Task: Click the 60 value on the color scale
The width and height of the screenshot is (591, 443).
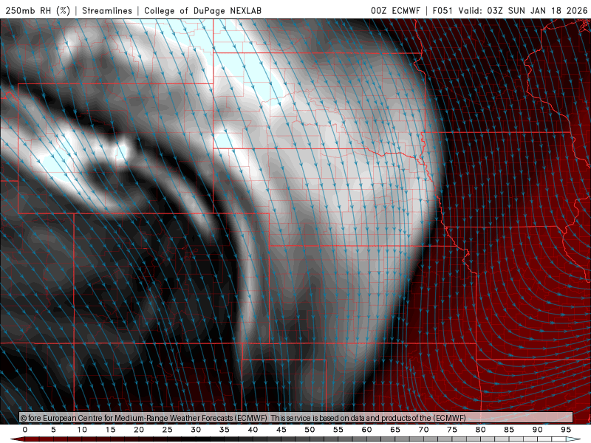Action: click(366, 430)
